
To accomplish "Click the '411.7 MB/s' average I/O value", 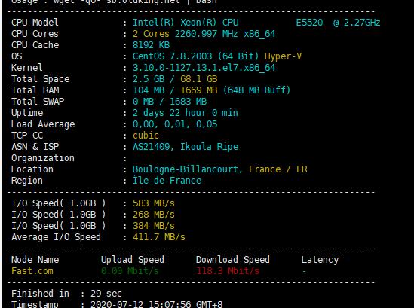I will click(158, 237).
